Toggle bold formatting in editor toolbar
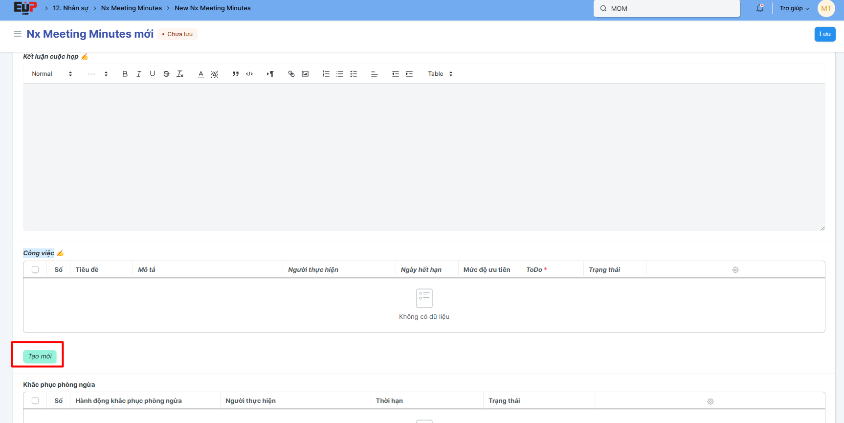 pos(125,74)
